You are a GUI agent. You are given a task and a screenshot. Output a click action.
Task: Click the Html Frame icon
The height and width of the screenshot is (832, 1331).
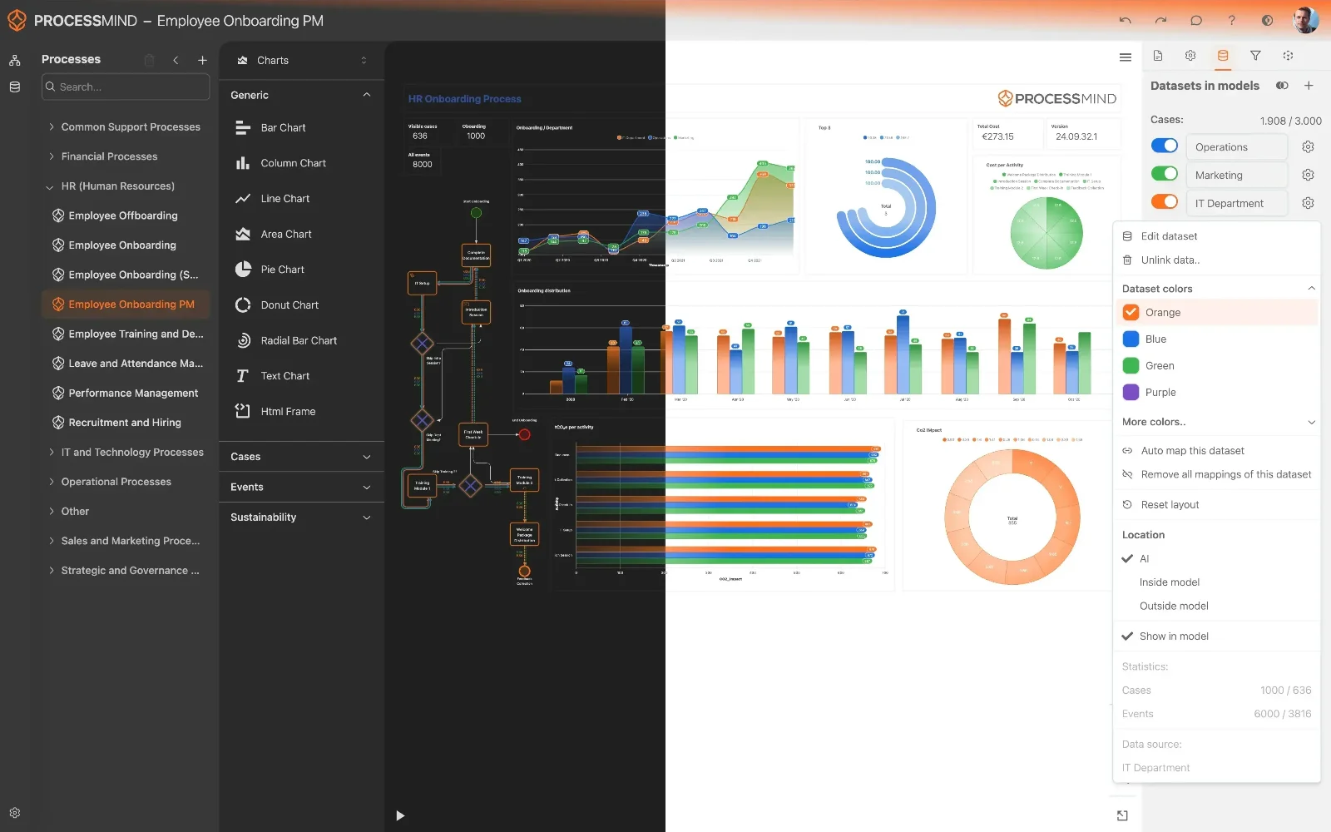tap(243, 411)
